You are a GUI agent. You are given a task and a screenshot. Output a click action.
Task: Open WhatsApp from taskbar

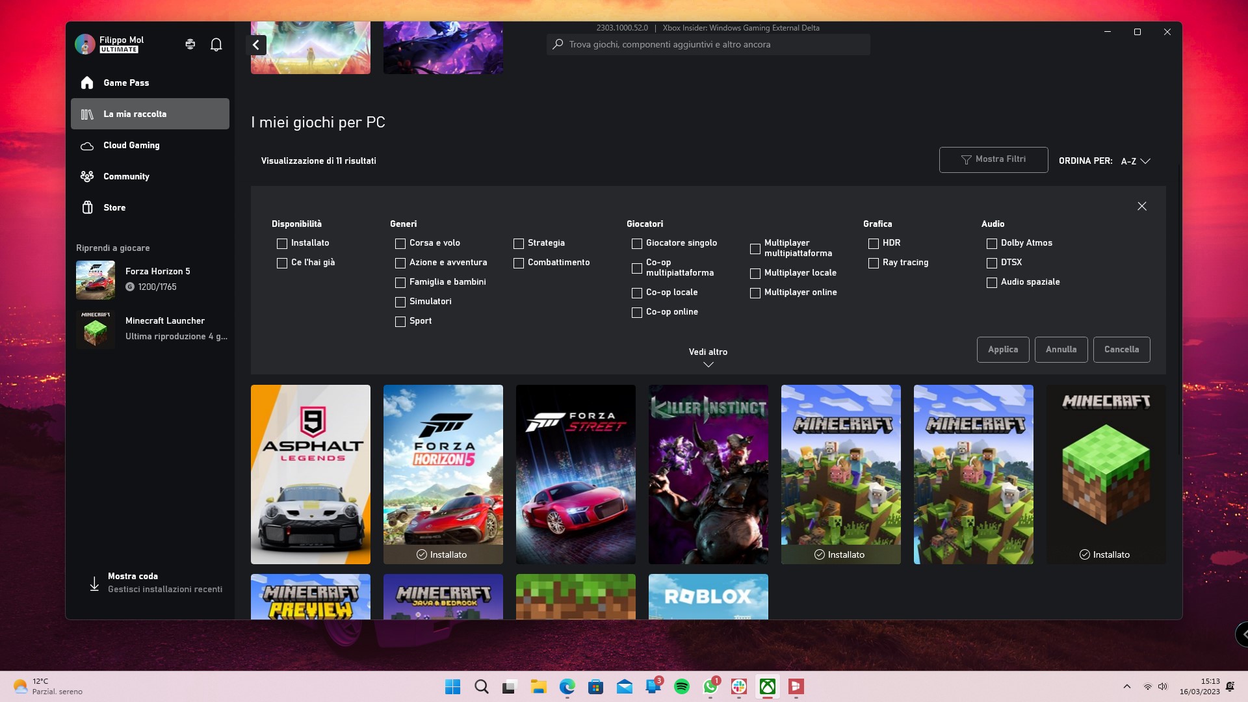pos(710,686)
